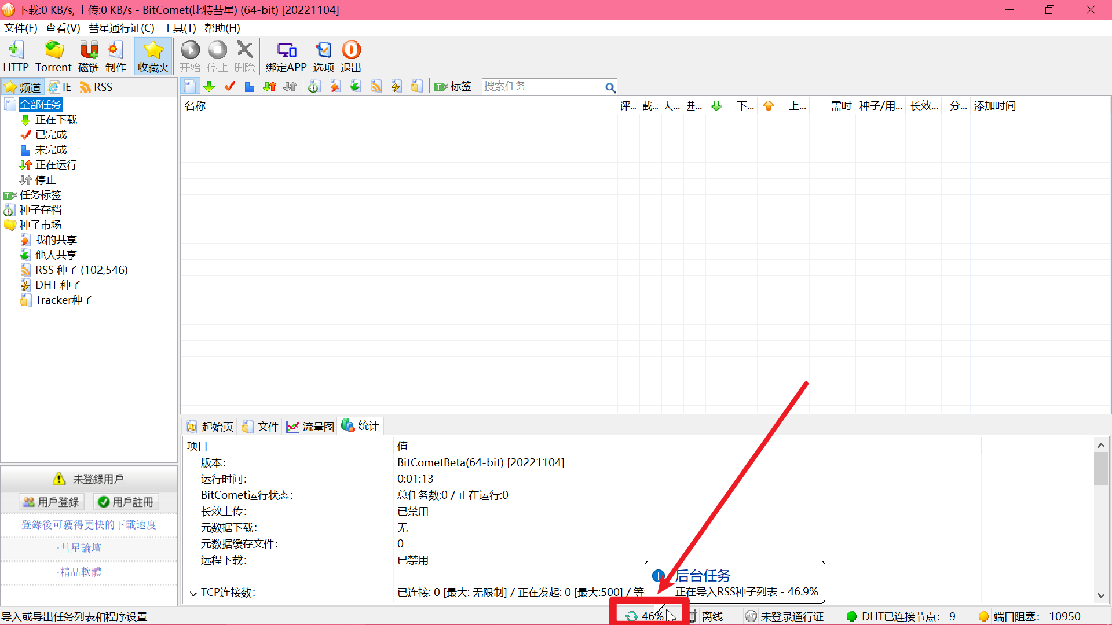Open the 彗星論壇 link
The width and height of the screenshot is (1112, 625).
pos(81,547)
